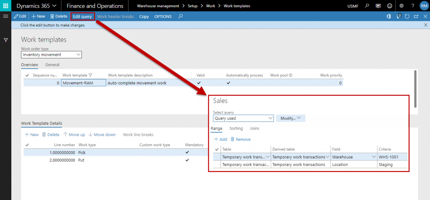Open Finance and Operations home link
This screenshot has width=430, height=200.
(95, 6)
